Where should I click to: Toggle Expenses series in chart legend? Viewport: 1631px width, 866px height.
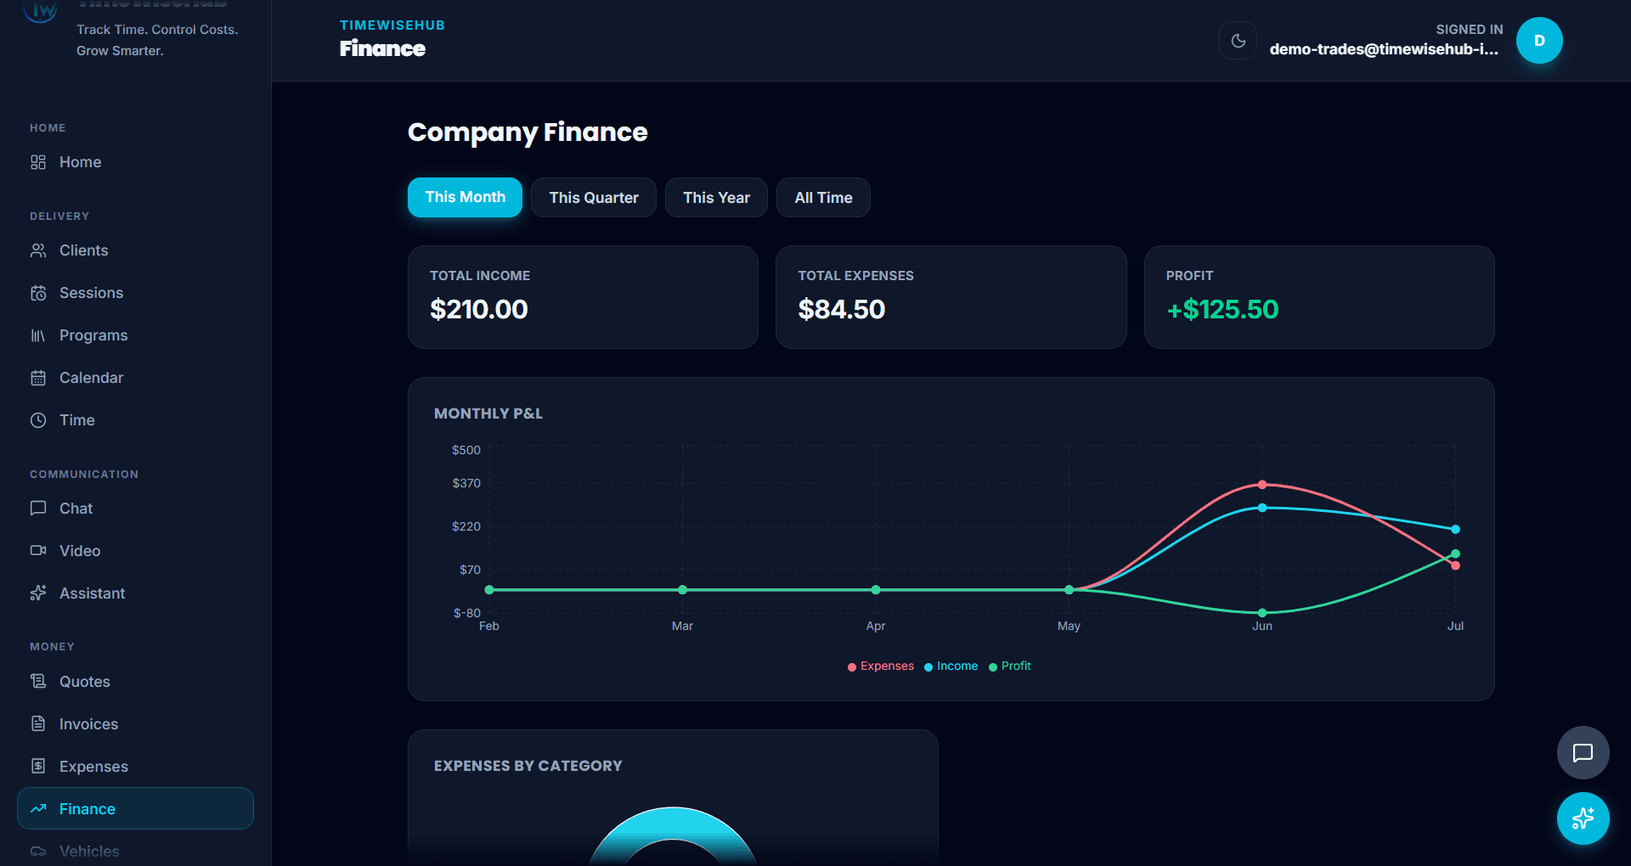(x=881, y=666)
